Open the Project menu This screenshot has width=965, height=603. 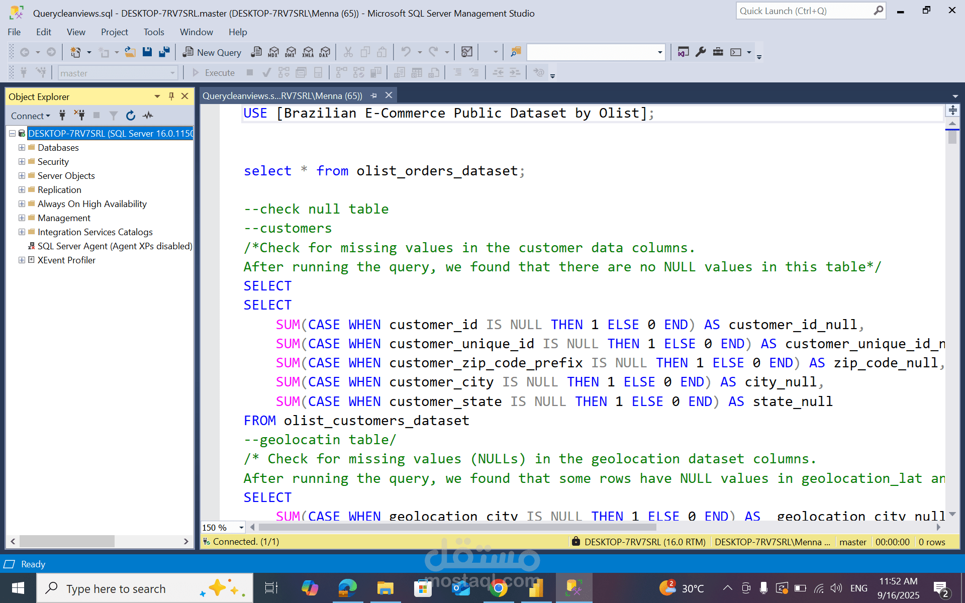click(115, 32)
